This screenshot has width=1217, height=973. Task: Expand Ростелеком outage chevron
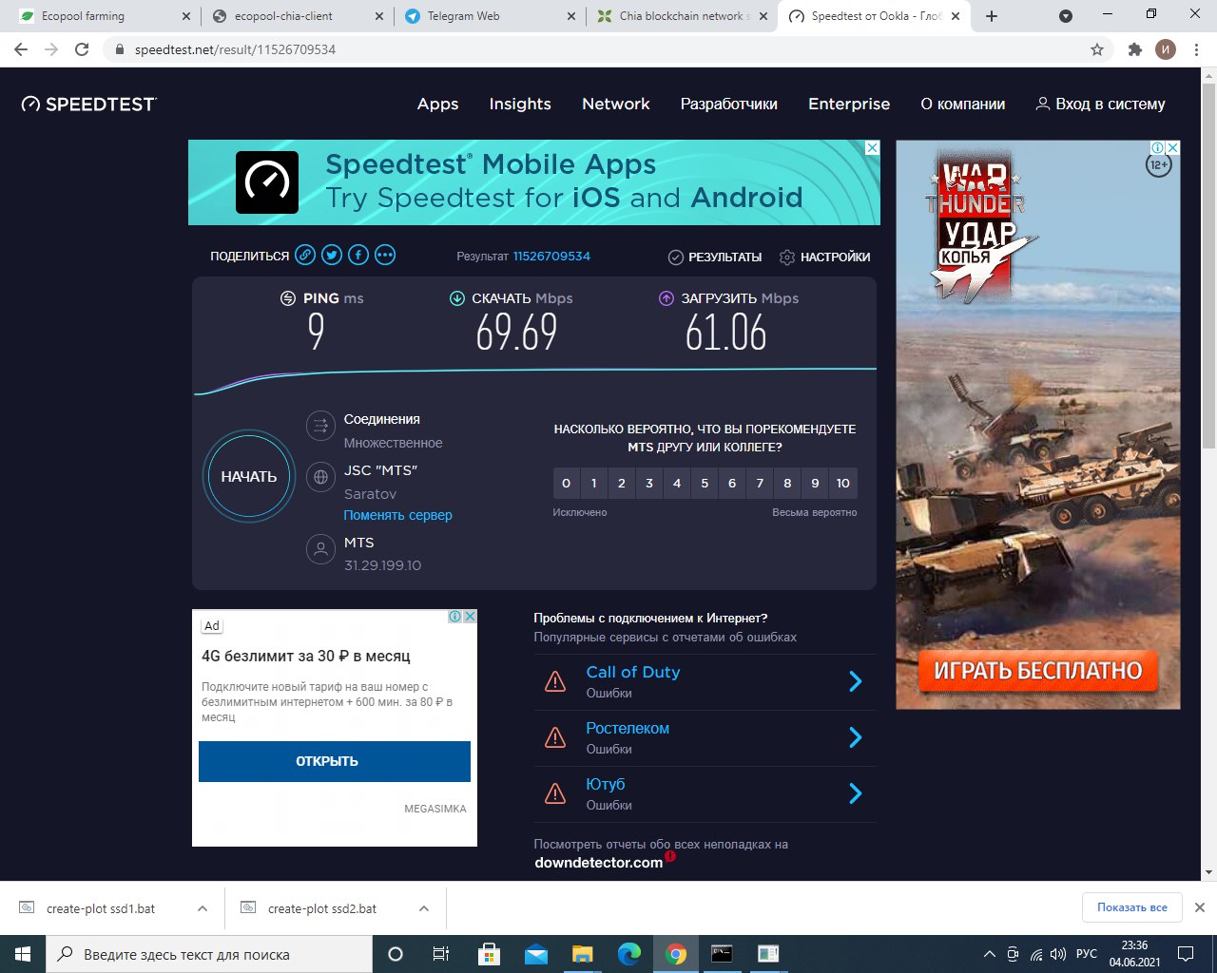pos(855,737)
